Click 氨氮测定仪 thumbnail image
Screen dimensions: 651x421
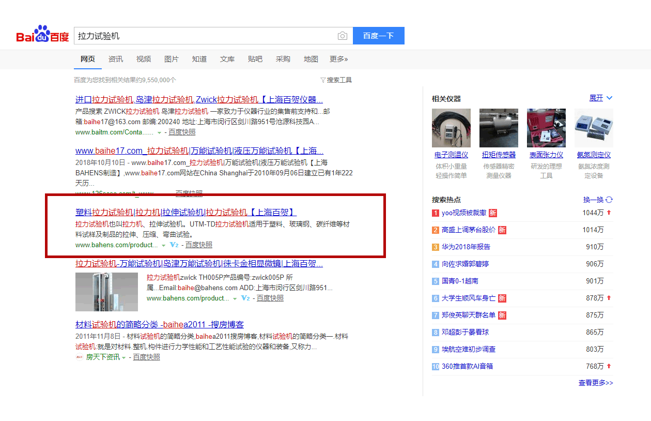click(594, 128)
